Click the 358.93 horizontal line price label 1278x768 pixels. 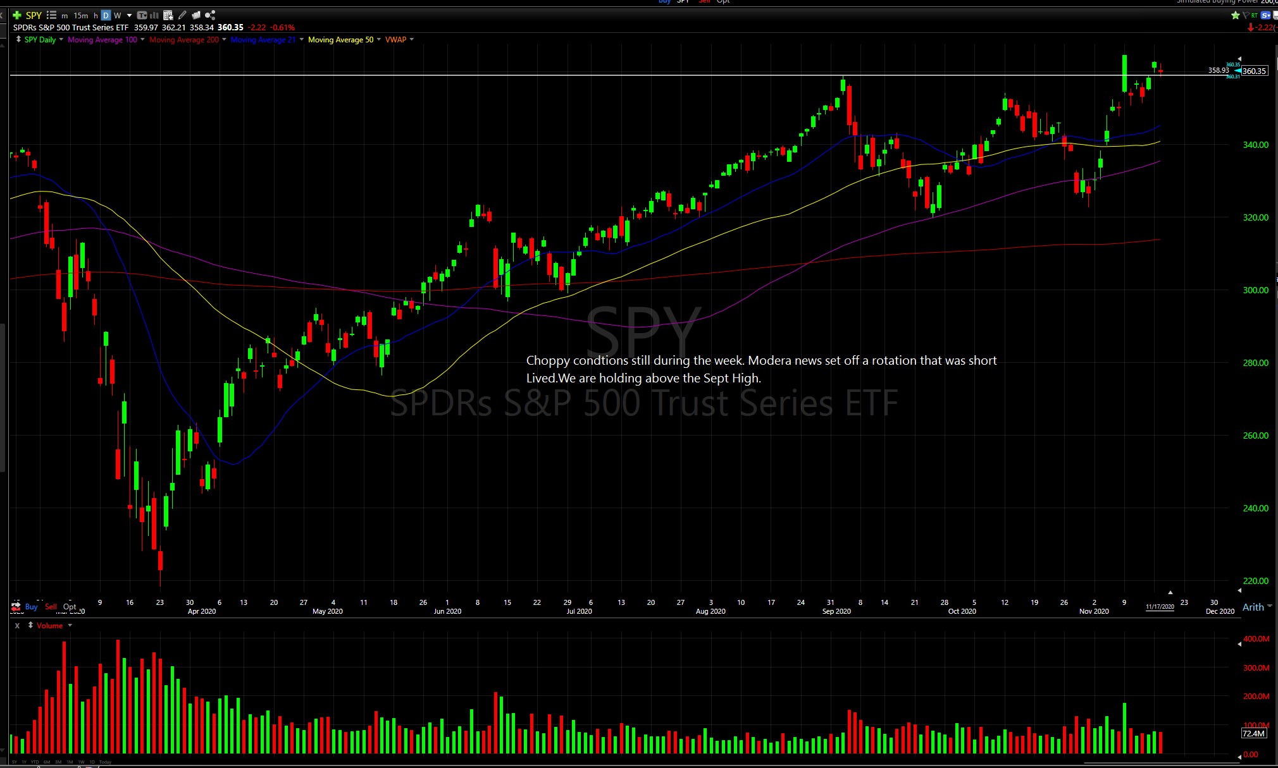pos(1219,70)
